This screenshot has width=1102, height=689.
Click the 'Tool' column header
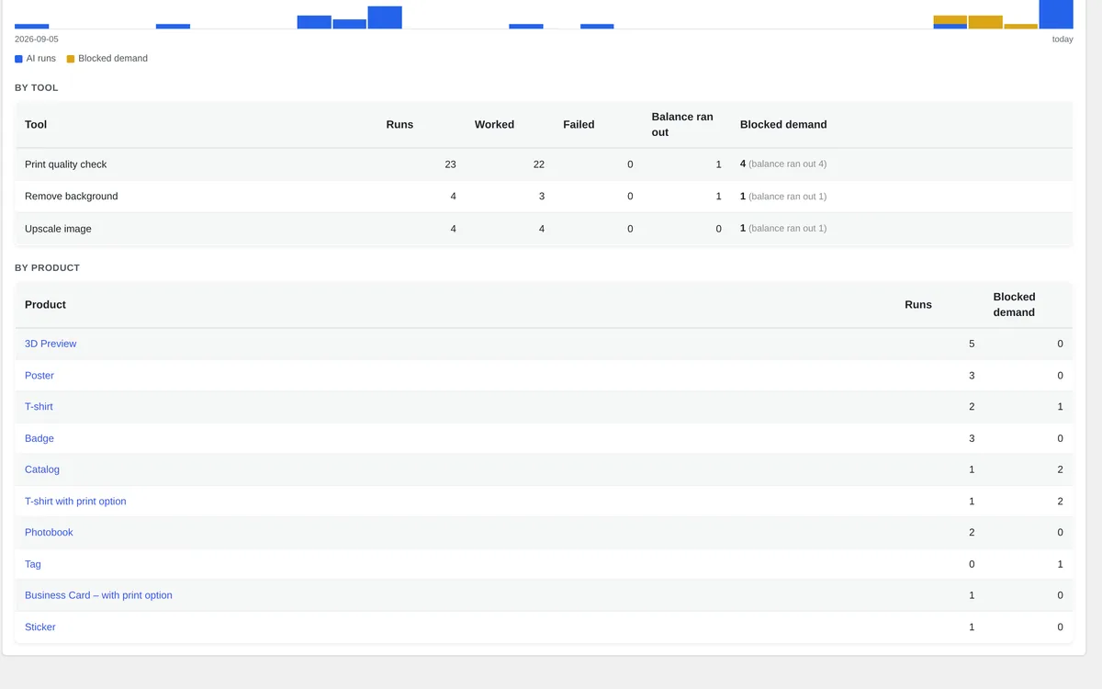pos(36,124)
